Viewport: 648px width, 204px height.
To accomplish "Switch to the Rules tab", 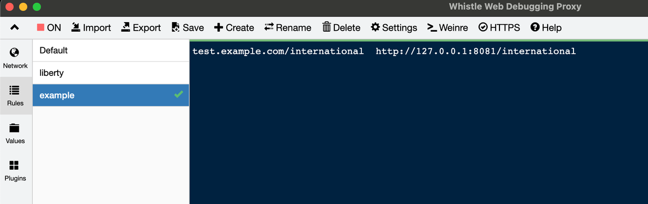I will point(16,95).
